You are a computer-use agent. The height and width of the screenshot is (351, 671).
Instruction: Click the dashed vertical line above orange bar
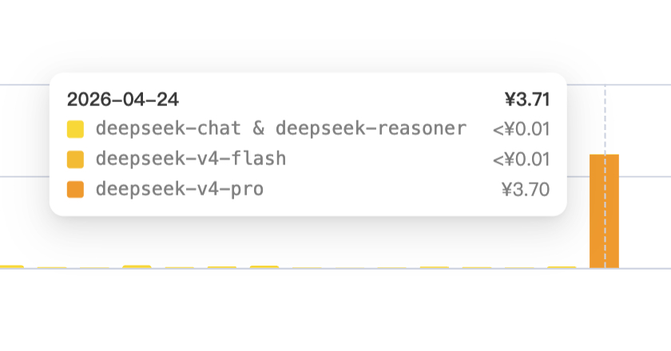tap(605, 120)
